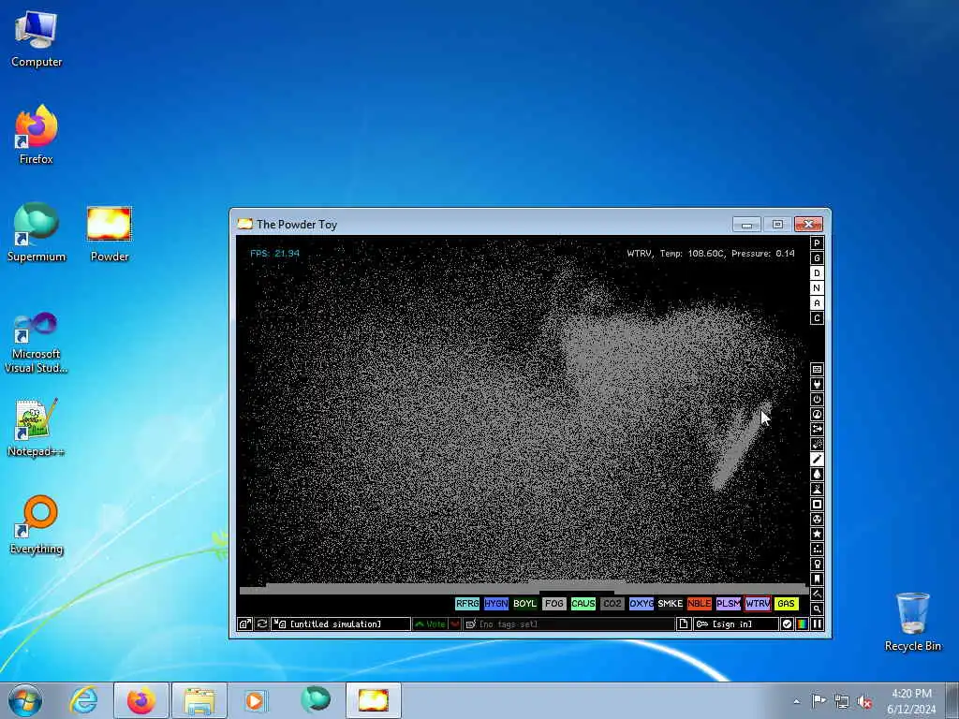The height and width of the screenshot is (719, 959).
Task: Open Microsoft Visual Studio desktop shortcut
Action: point(37,343)
